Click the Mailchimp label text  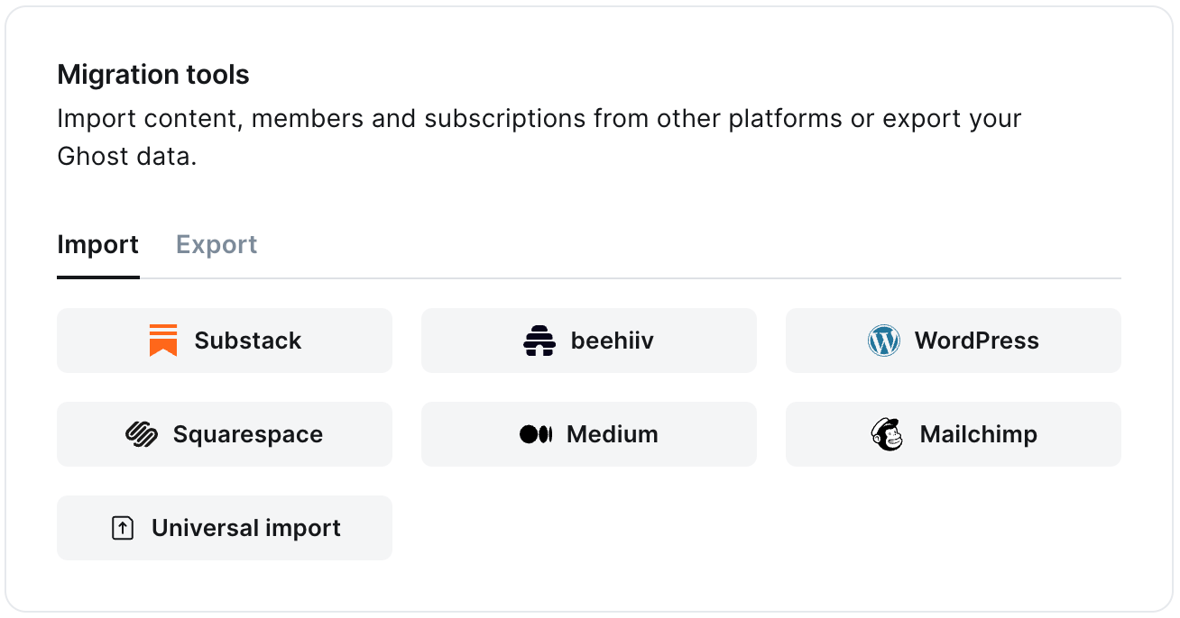point(980,434)
